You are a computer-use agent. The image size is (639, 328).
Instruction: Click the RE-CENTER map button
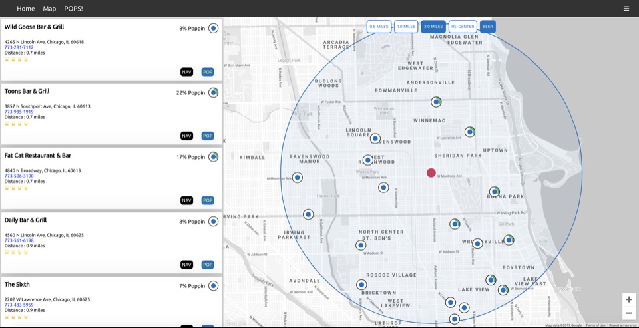pyautogui.click(x=463, y=27)
